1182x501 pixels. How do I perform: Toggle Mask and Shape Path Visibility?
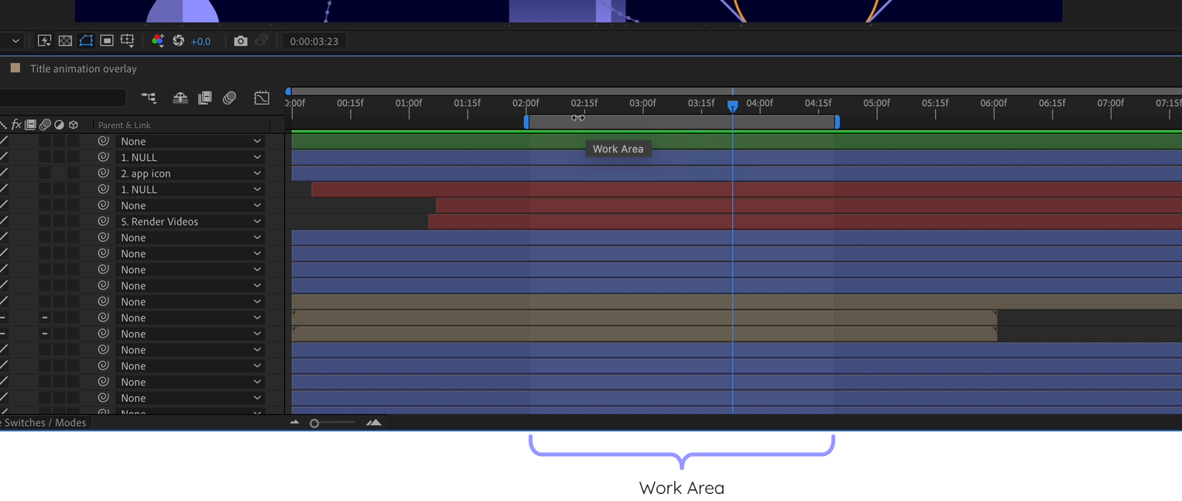(x=86, y=40)
